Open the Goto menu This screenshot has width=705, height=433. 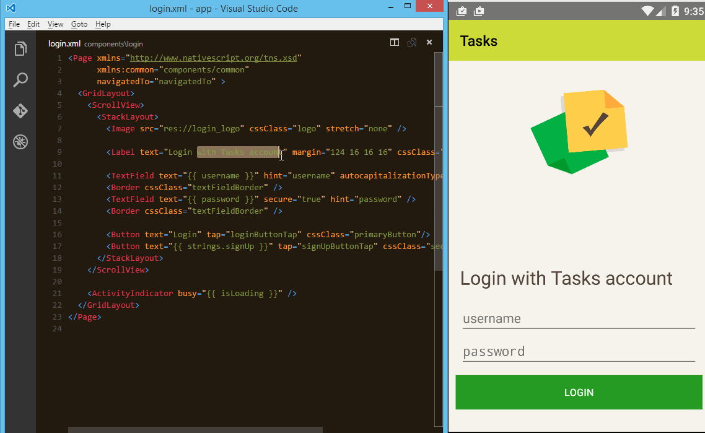pos(79,24)
